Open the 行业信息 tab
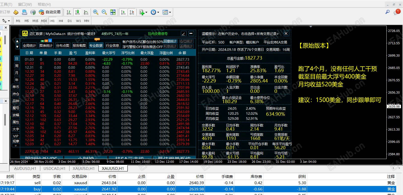 pyautogui.click(x=113, y=46)
